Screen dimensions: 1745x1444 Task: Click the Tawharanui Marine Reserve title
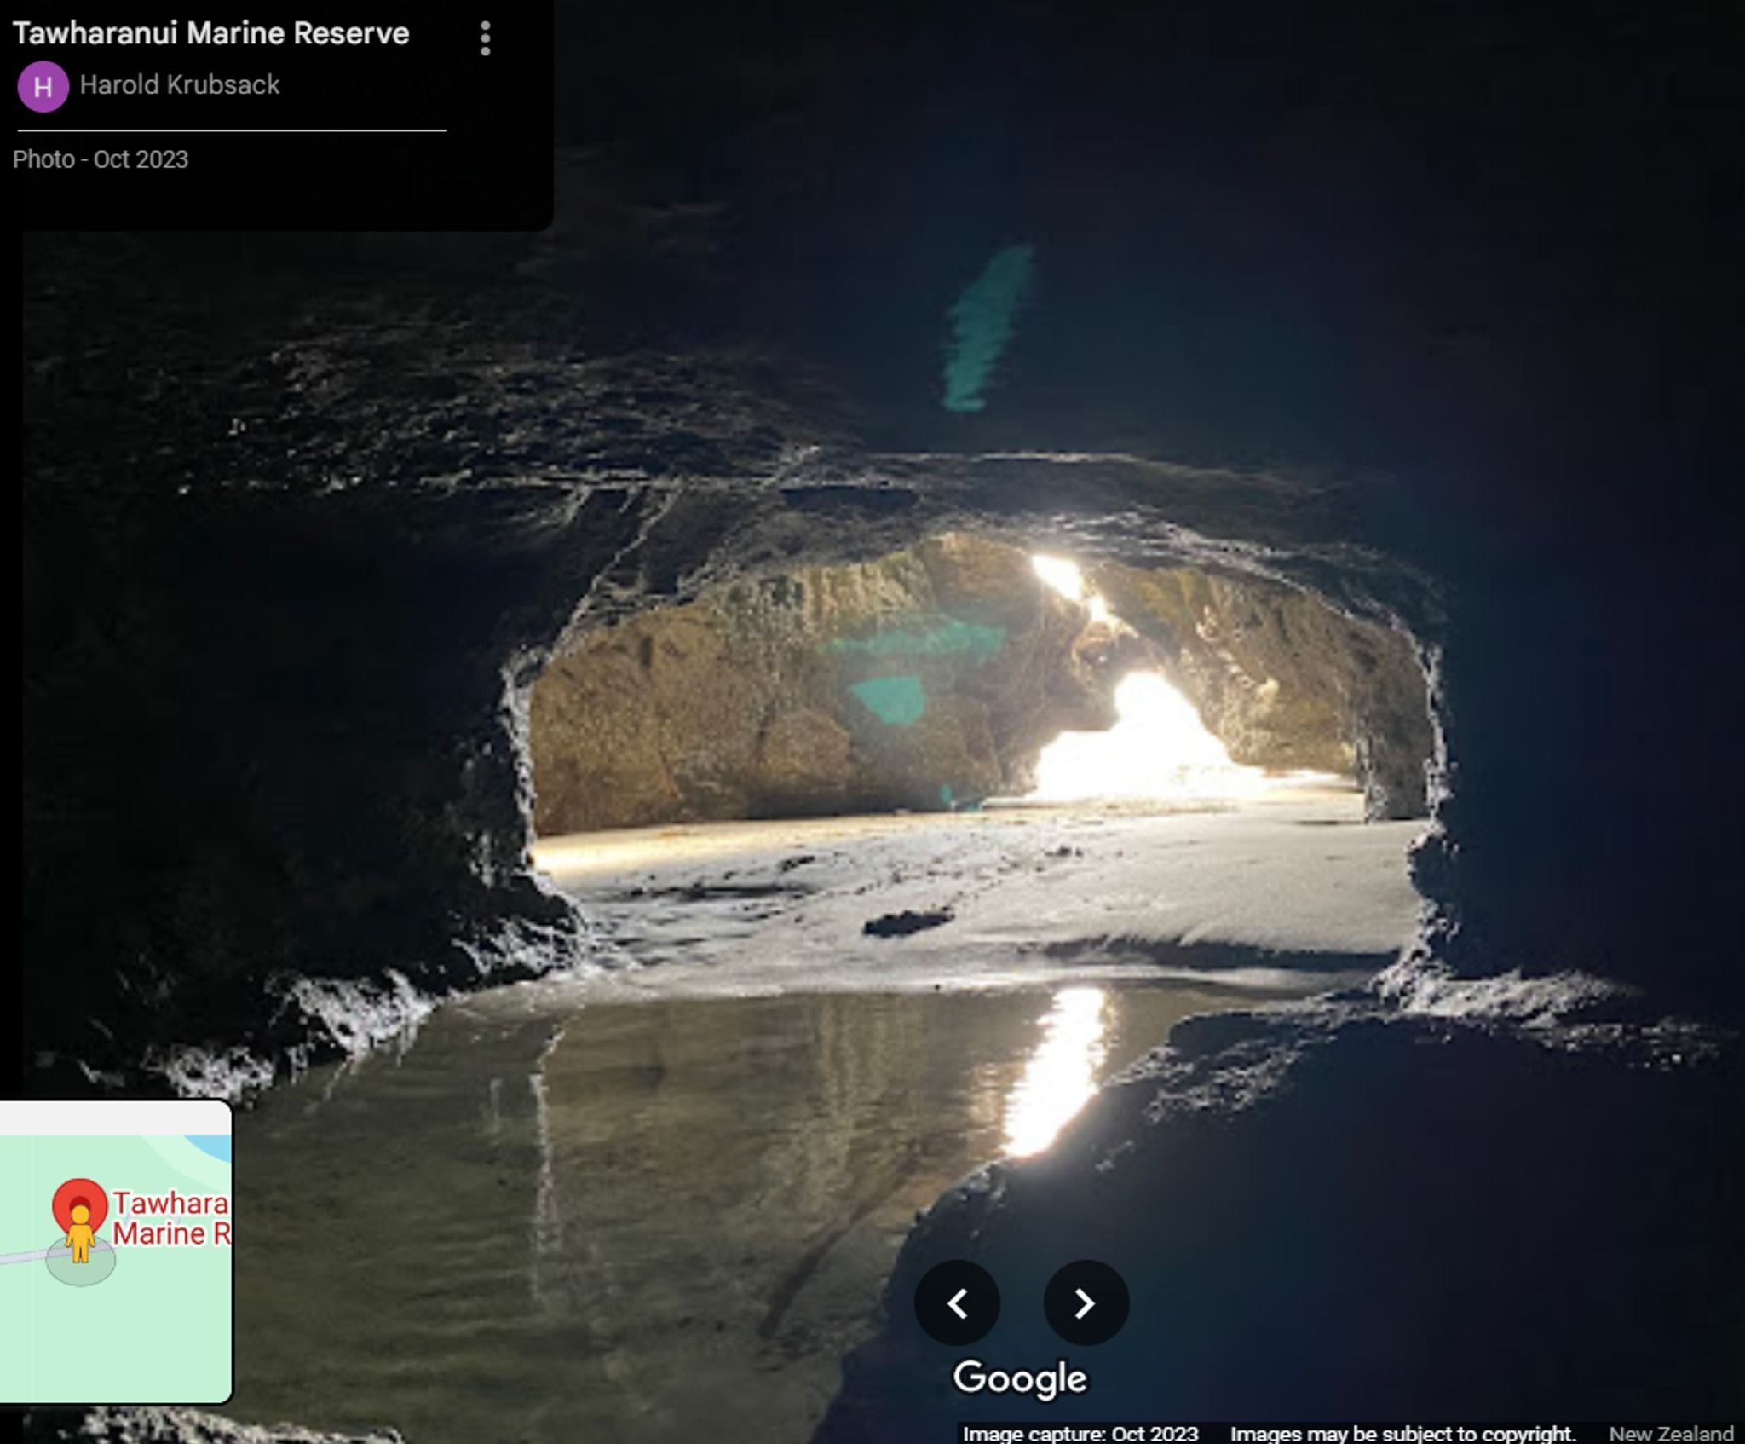210,33
